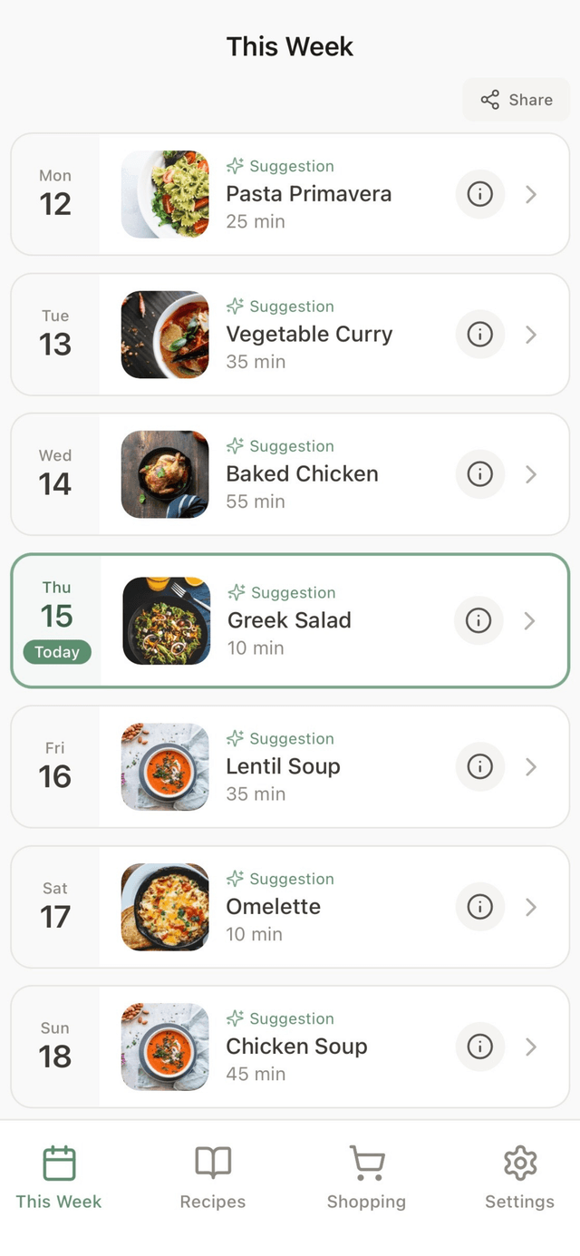Expand the Sunday Chicken Soup row chevron
The width and height of the screenshot is (580, 1256).
coord(530,1047)
